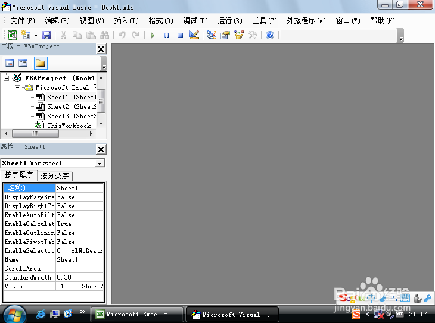Click project tree horizontal scroll left arrow
The image size is (435, 323).
tap(6, 133)
